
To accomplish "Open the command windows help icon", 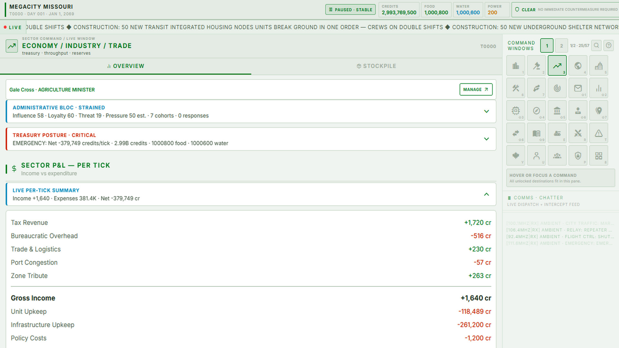I will click(x=609, y=45).
